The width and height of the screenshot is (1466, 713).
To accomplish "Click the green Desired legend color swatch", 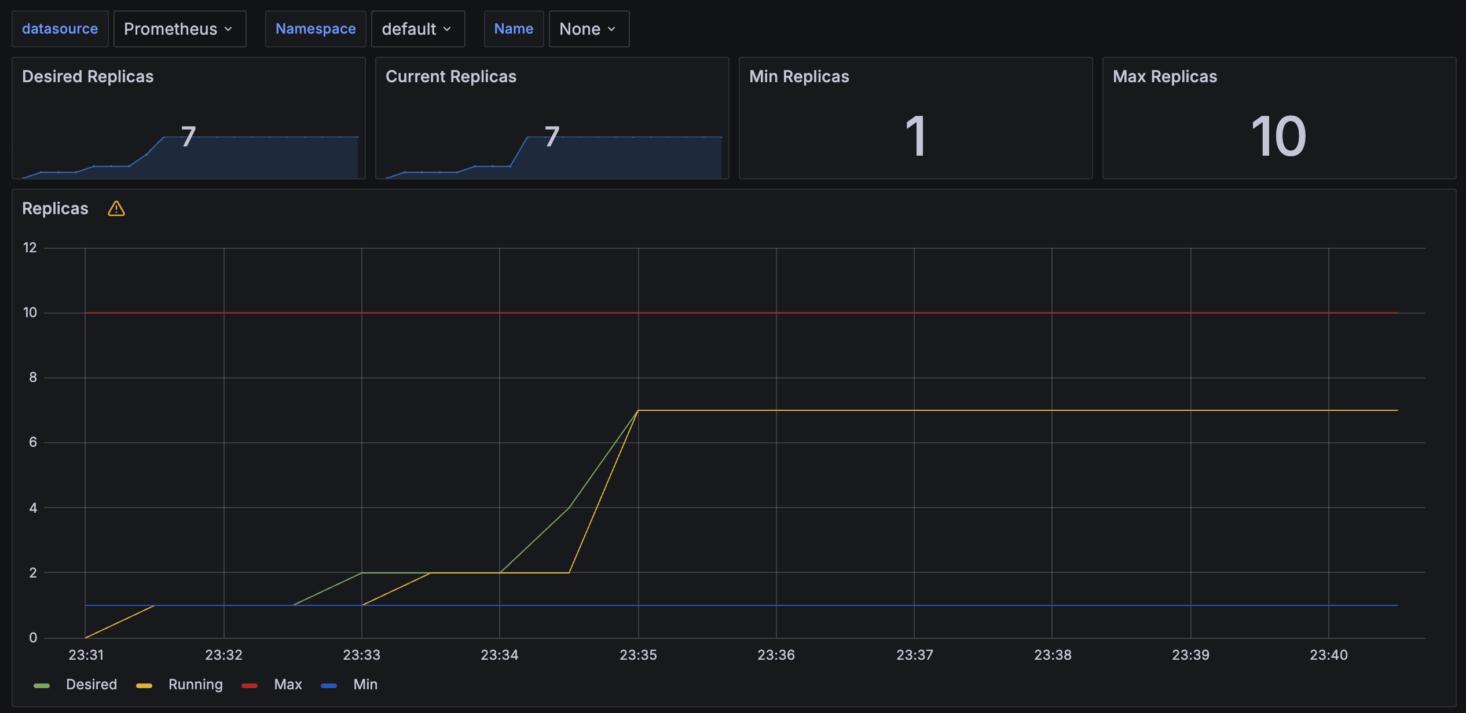I will coord(42,686).
